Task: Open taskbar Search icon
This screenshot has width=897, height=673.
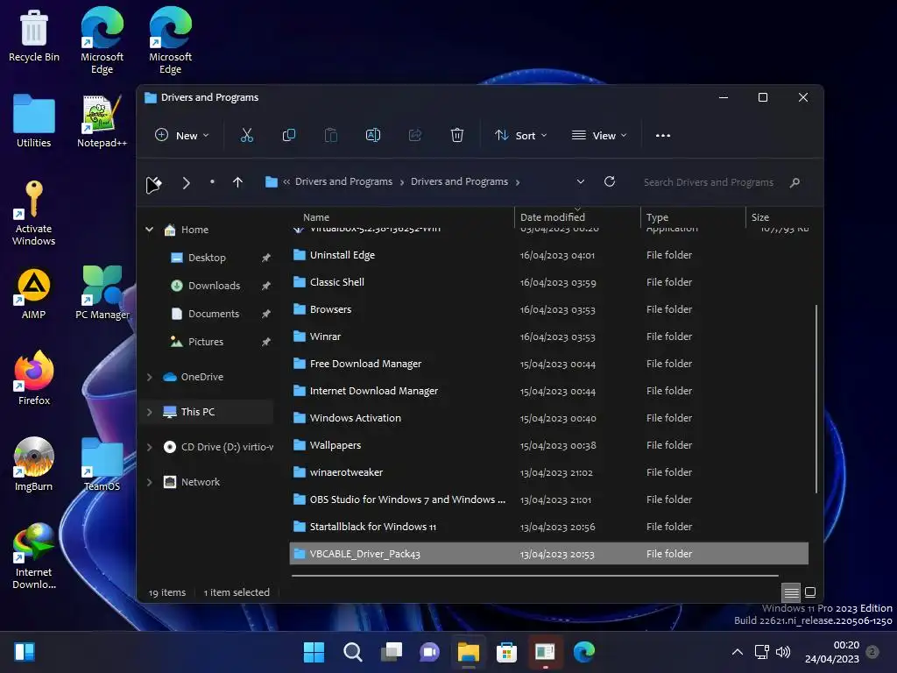Action: coord(352,652)
